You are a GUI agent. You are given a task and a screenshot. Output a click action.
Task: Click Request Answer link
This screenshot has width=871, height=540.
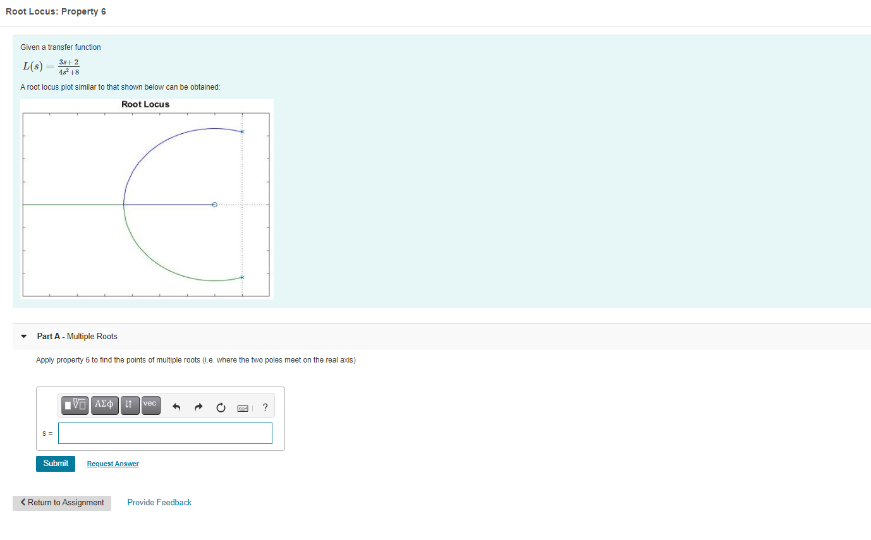point(113,464)
